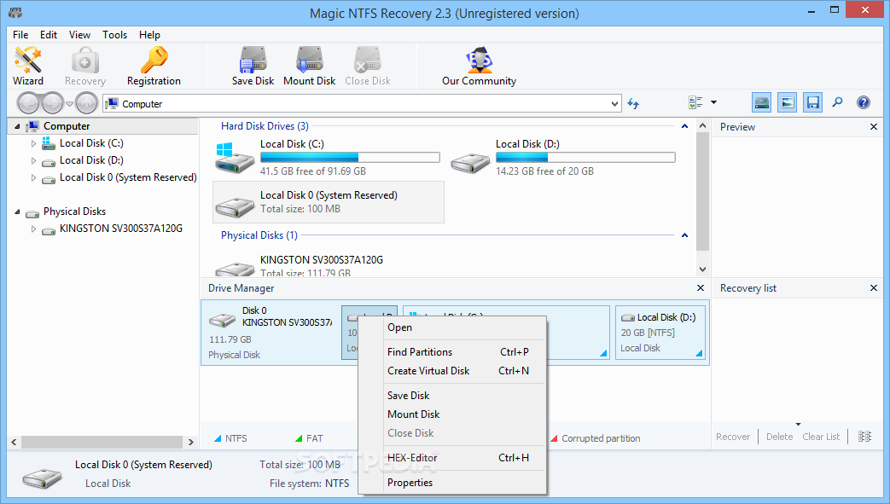Open the view mode dropdown arrow
This screenshot has height=504, width=890.
click(x=713, y=102)
